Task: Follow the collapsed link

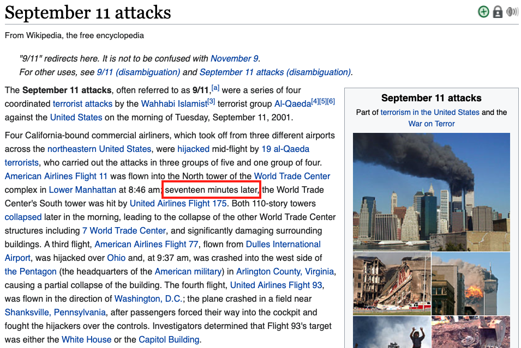Action: [23, 217]
